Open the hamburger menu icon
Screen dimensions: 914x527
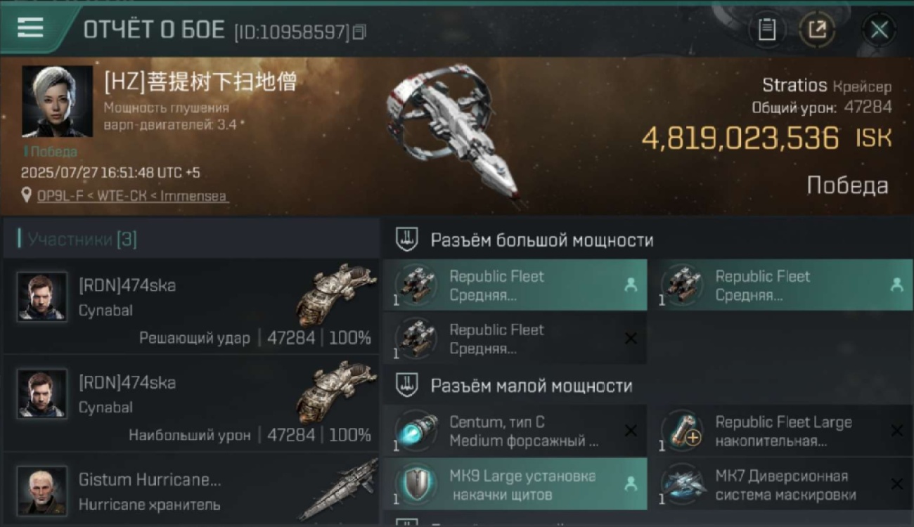pos(30,28)
